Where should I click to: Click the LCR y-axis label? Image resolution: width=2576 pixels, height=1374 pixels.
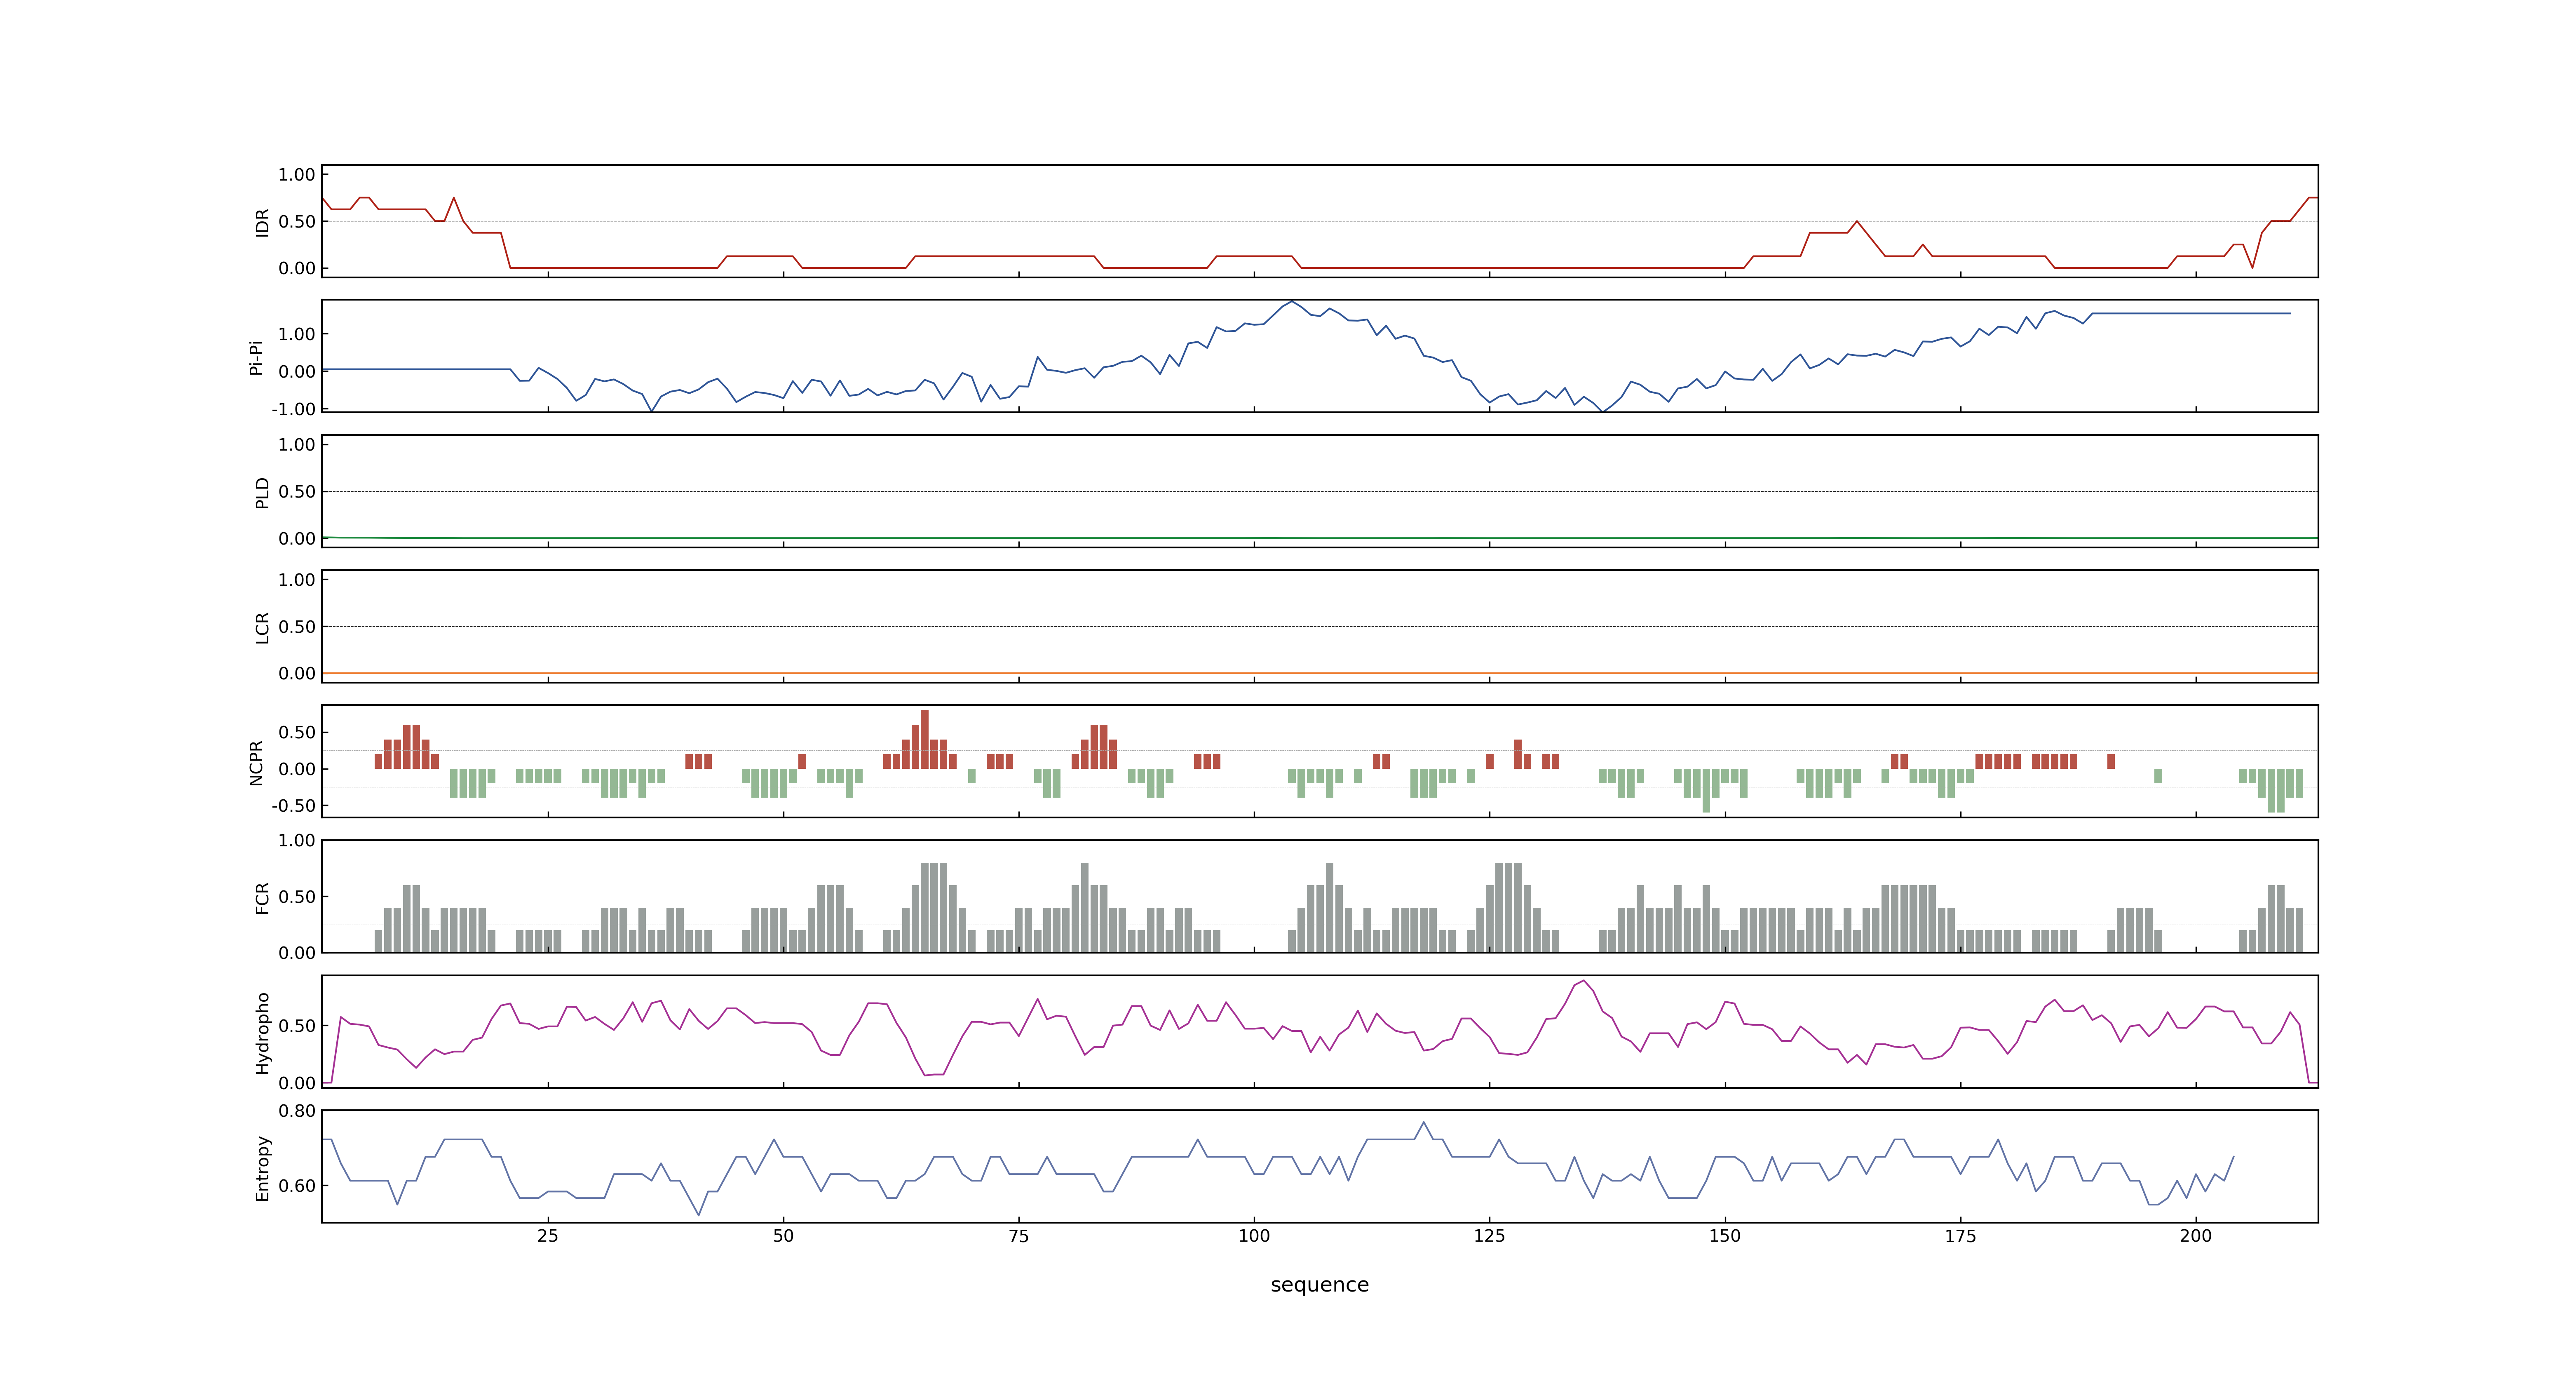(x=262, y=627)
